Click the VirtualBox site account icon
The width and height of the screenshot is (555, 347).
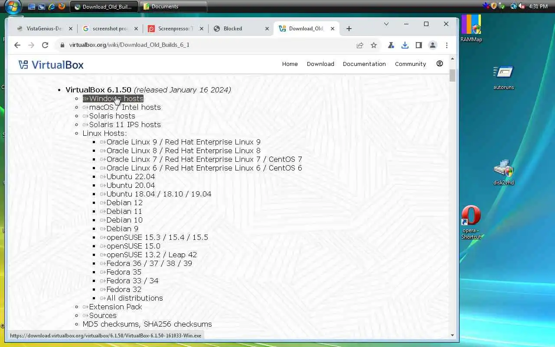tap(440, 64)
